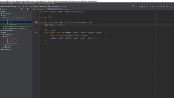Expand the manifests folder
The width and height of the screenshot is (174, 98).
pyautogui.click(x=2, y=14)
